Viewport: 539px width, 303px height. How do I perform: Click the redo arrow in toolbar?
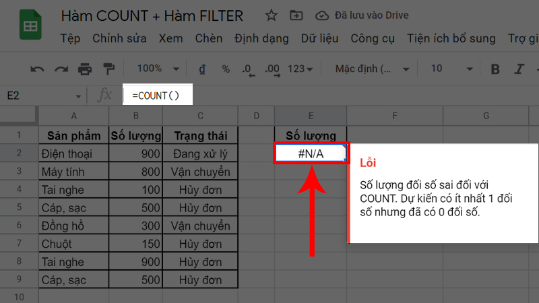(x=61, y=69)
